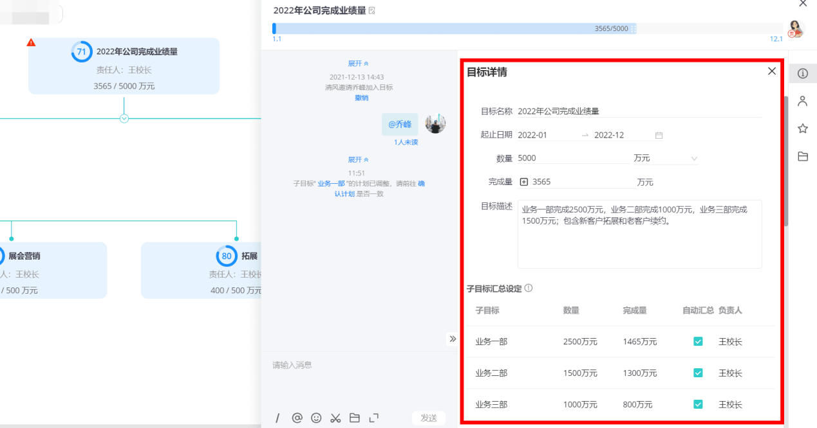Viewport: 817px width, 428px height.
Task: Open the folder icon in right sidebar
Action: pos(802,156)
